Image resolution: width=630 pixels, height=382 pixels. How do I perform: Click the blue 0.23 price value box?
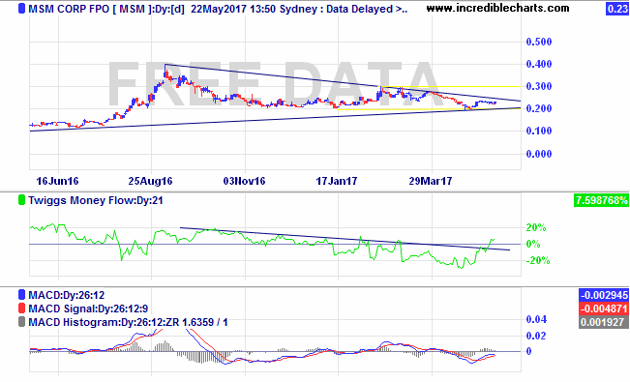(x=617, y=9)
